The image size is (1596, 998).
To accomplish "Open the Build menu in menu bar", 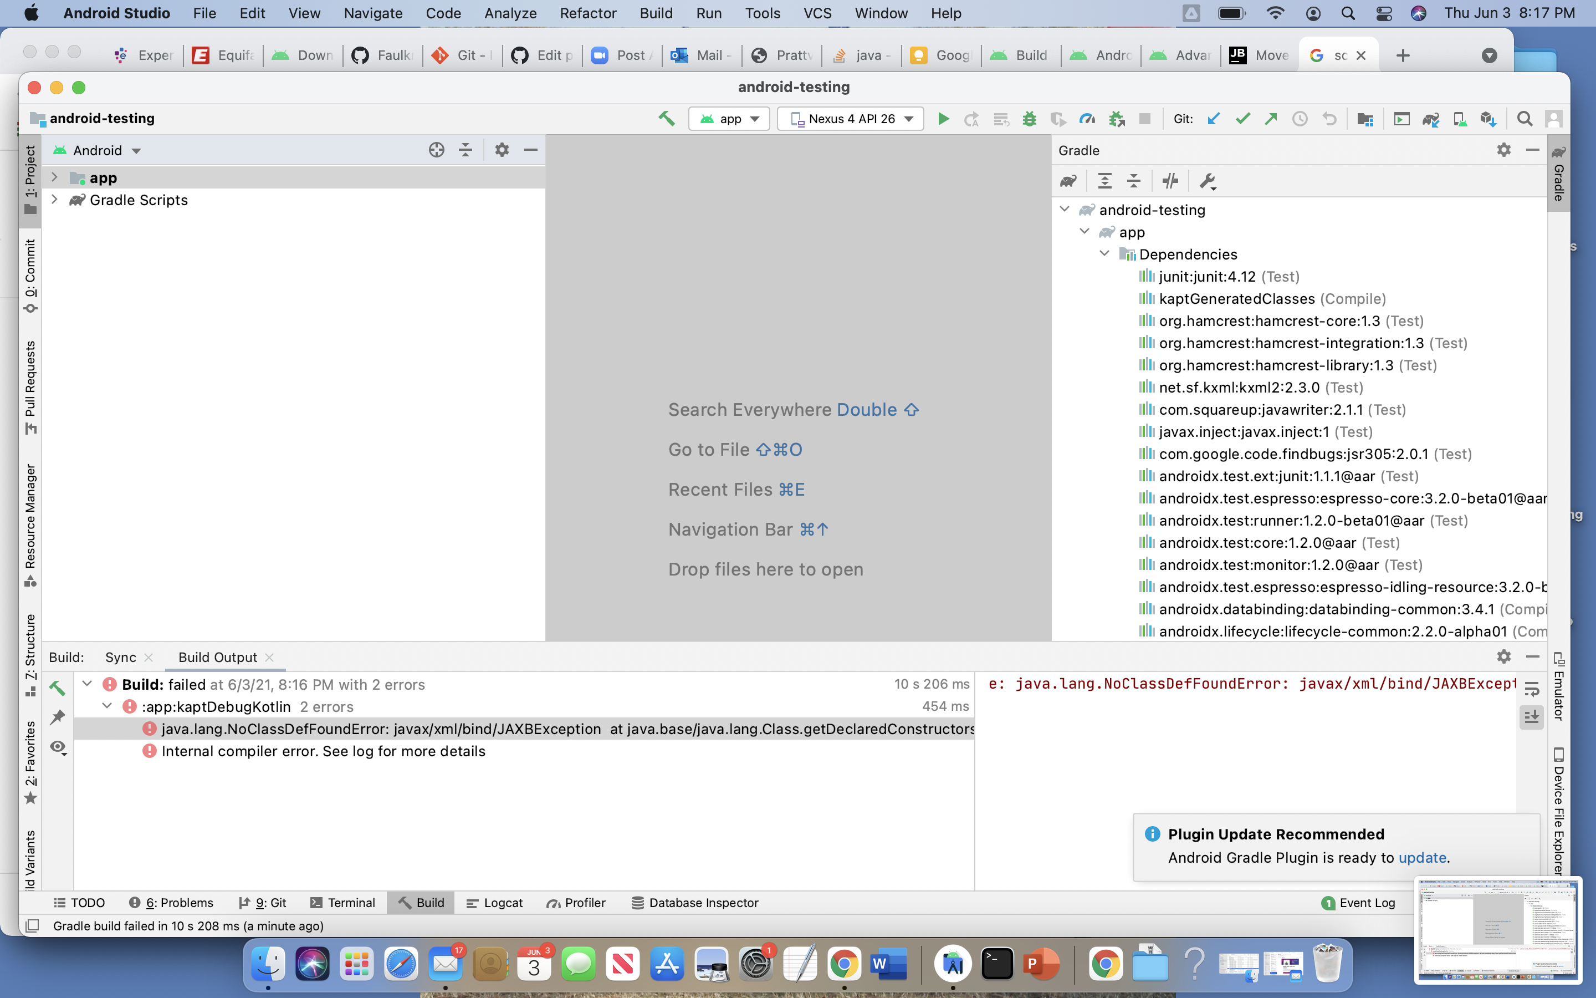I will pos(656,13).
